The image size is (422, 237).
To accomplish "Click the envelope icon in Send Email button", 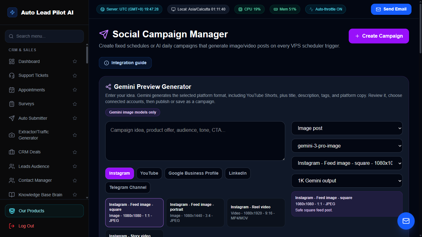I will 378,9.
